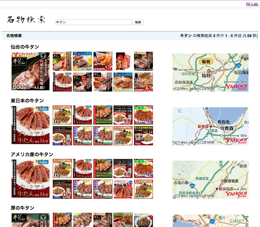Click the Yahoo! Japan logo on 青森 map
Image resolution: width=260 pixels, height=227 pixels.
pos(236,141)
